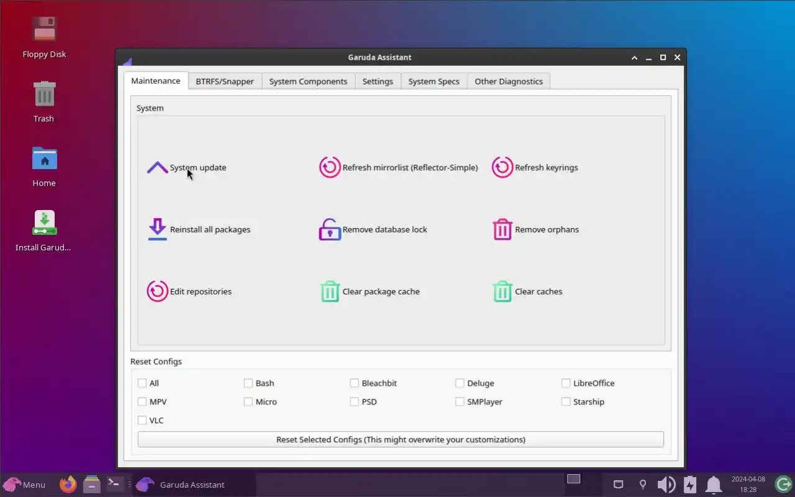This screenshot has width=795, height=497.
Task: Tick the Bleachbit checkbox
Action: coord(354,383)
